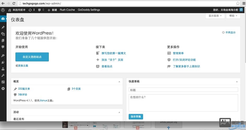The image size is (246, 130).
Task: Open the 新建 new content menu
Action: pyautogui.click(x=52, y=10)
